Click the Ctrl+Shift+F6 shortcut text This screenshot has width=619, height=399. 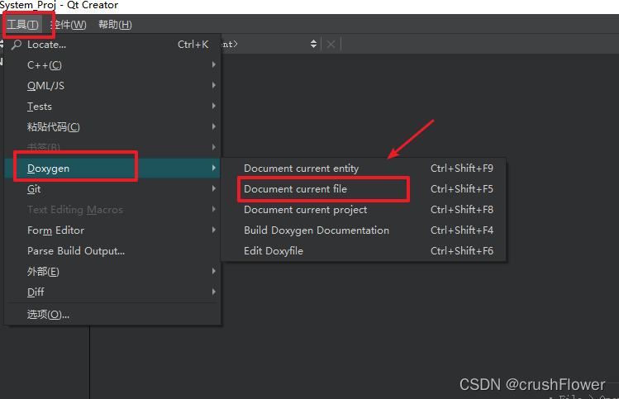click(462, 250)
